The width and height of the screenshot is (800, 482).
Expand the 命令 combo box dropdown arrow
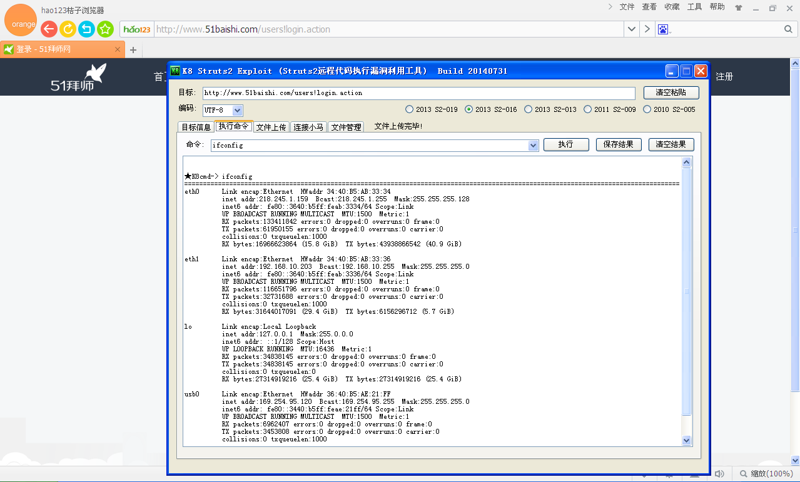(534, 145)
